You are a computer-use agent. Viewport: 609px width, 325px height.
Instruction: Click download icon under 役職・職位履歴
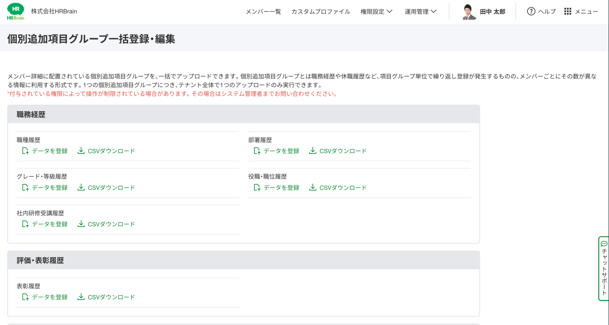[313, 187]
